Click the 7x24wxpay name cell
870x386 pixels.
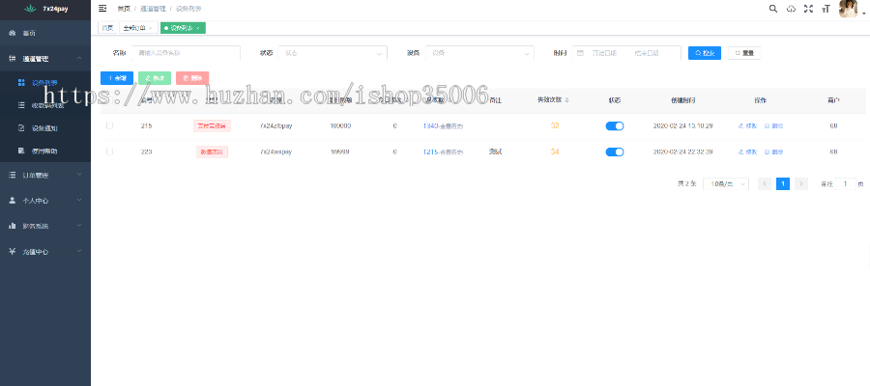[275, 152]
